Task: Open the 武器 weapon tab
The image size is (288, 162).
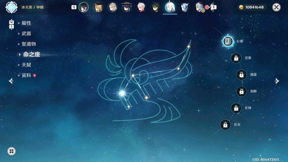Action: [x=26, y=34]
